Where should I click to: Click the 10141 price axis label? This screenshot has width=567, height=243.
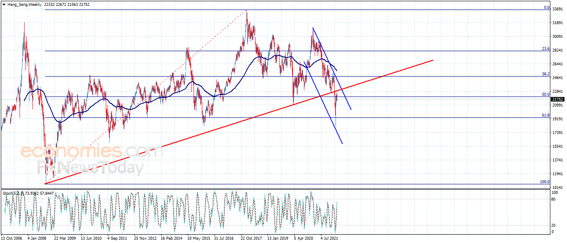557,188
